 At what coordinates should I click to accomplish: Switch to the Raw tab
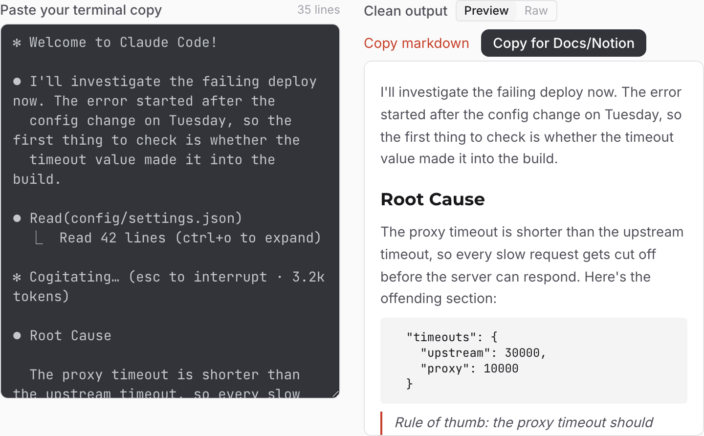[x=536, y=11]
